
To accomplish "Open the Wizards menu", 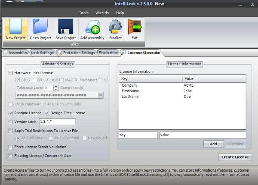I will tap(102, 13).
